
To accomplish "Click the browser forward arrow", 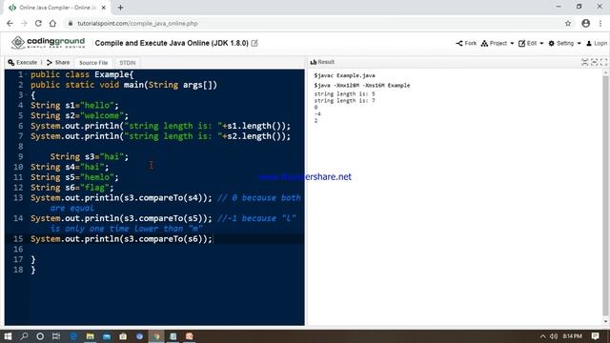I will 24,23.
